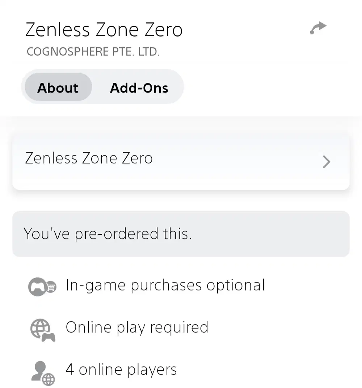The width and height of the screenshot is (362, 388).
Task: Select the "4 online players" text
Action: tap(121, 370)
